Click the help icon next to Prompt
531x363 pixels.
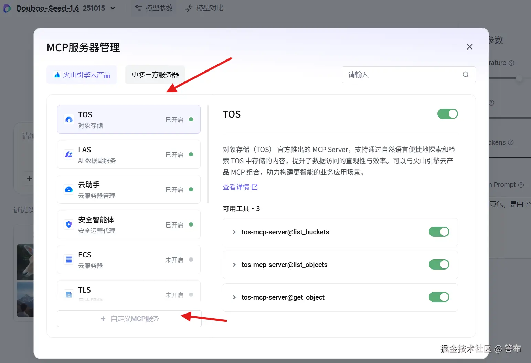point(521,185)
